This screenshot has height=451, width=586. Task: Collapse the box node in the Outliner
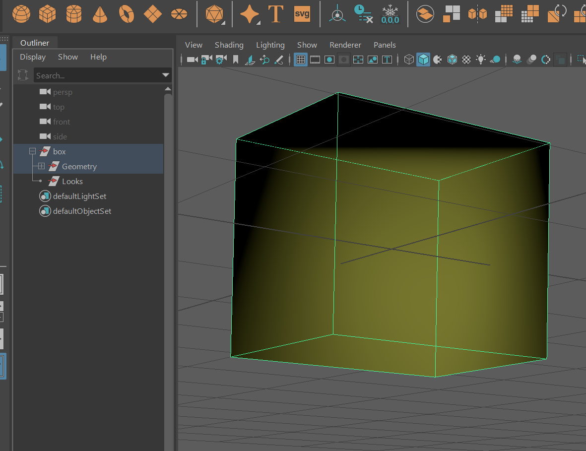tap(32, 151)
